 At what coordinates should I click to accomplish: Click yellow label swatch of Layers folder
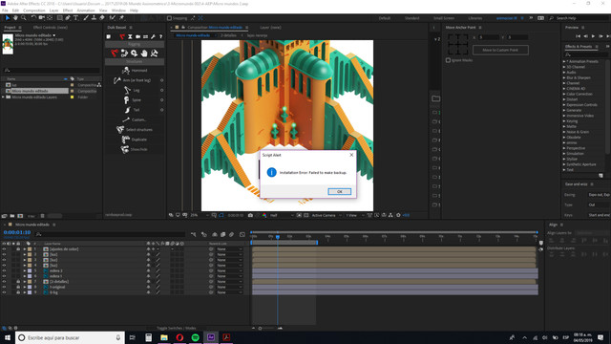coord(73,97)
